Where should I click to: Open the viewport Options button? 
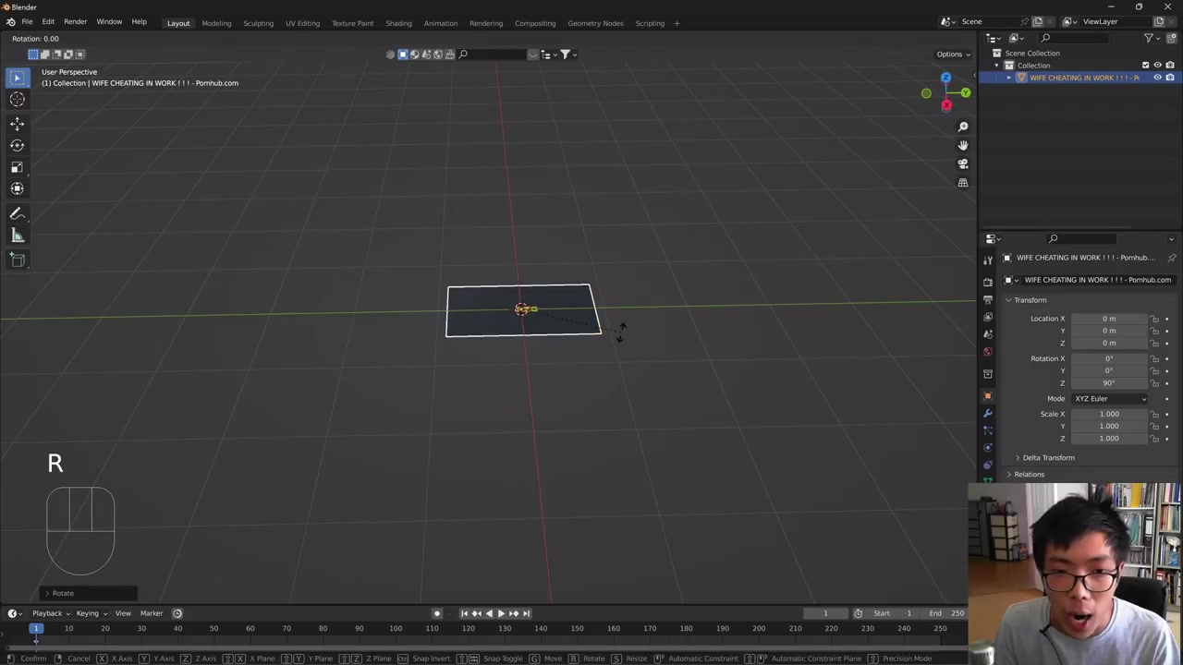tap(952, 54)
